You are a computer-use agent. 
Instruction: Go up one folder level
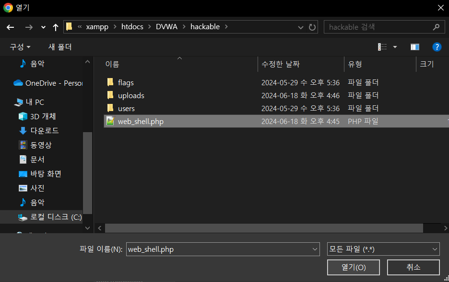click(x=56, y=27)
